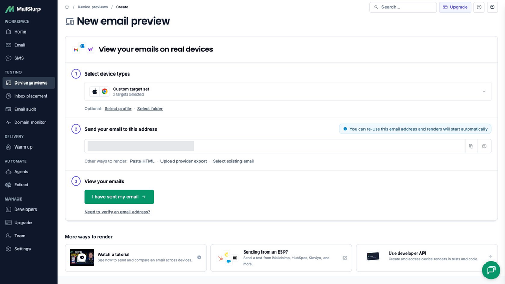Open Email audit in the sidebar

click(x=28, y=109)
